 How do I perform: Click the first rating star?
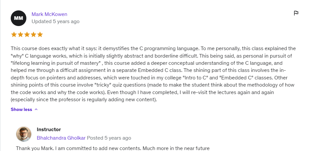pos(14,34)
